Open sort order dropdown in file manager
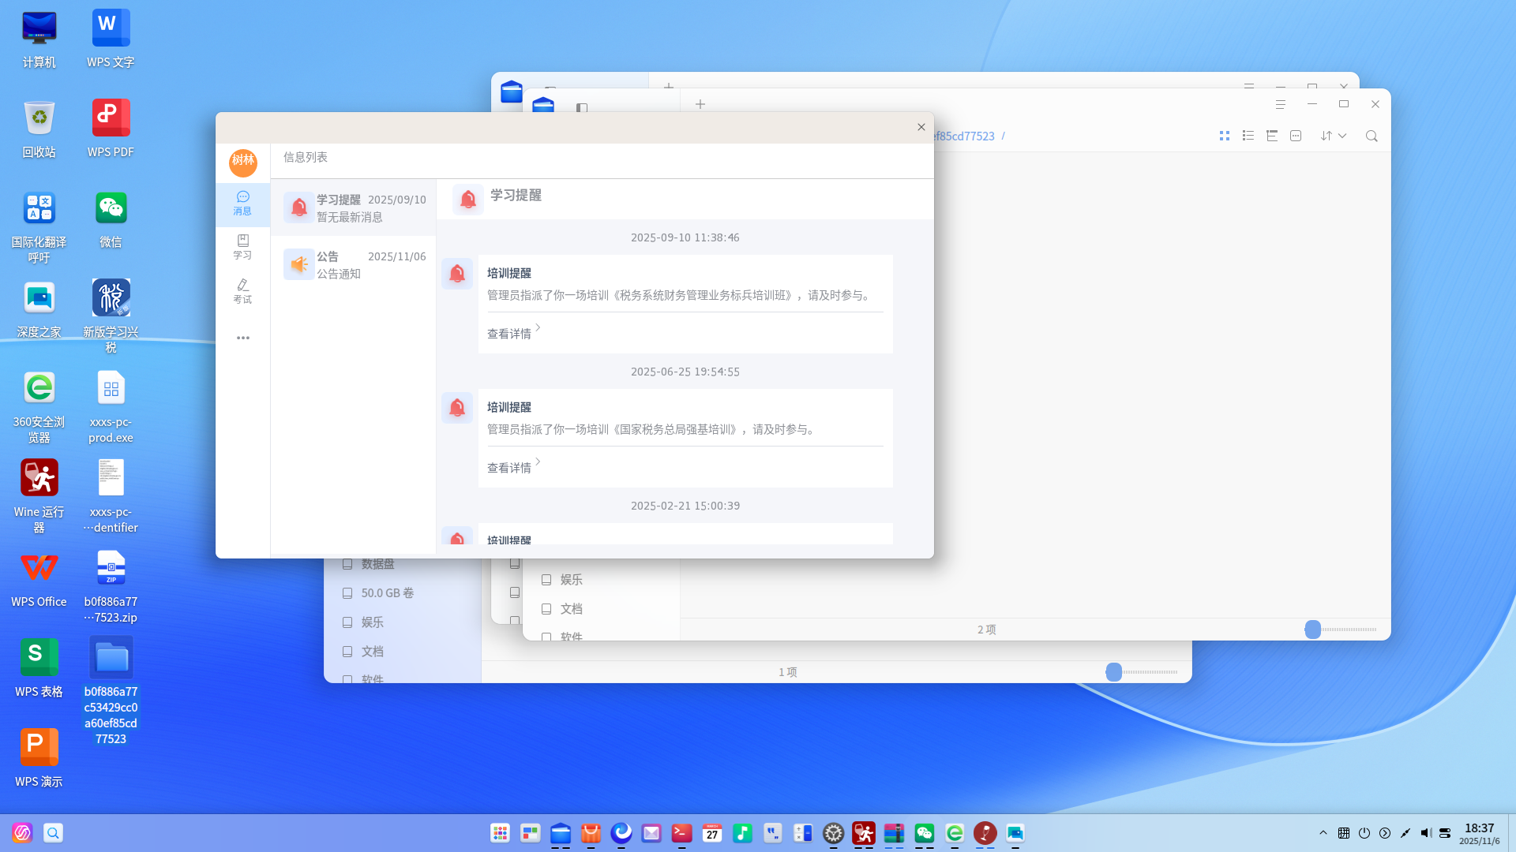The height and width of the screenshot is (852, 1516). 1334,136
